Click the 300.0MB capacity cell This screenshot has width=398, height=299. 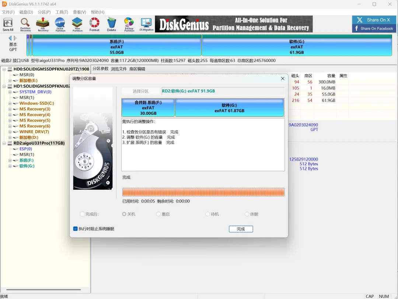tap(327, 82)
